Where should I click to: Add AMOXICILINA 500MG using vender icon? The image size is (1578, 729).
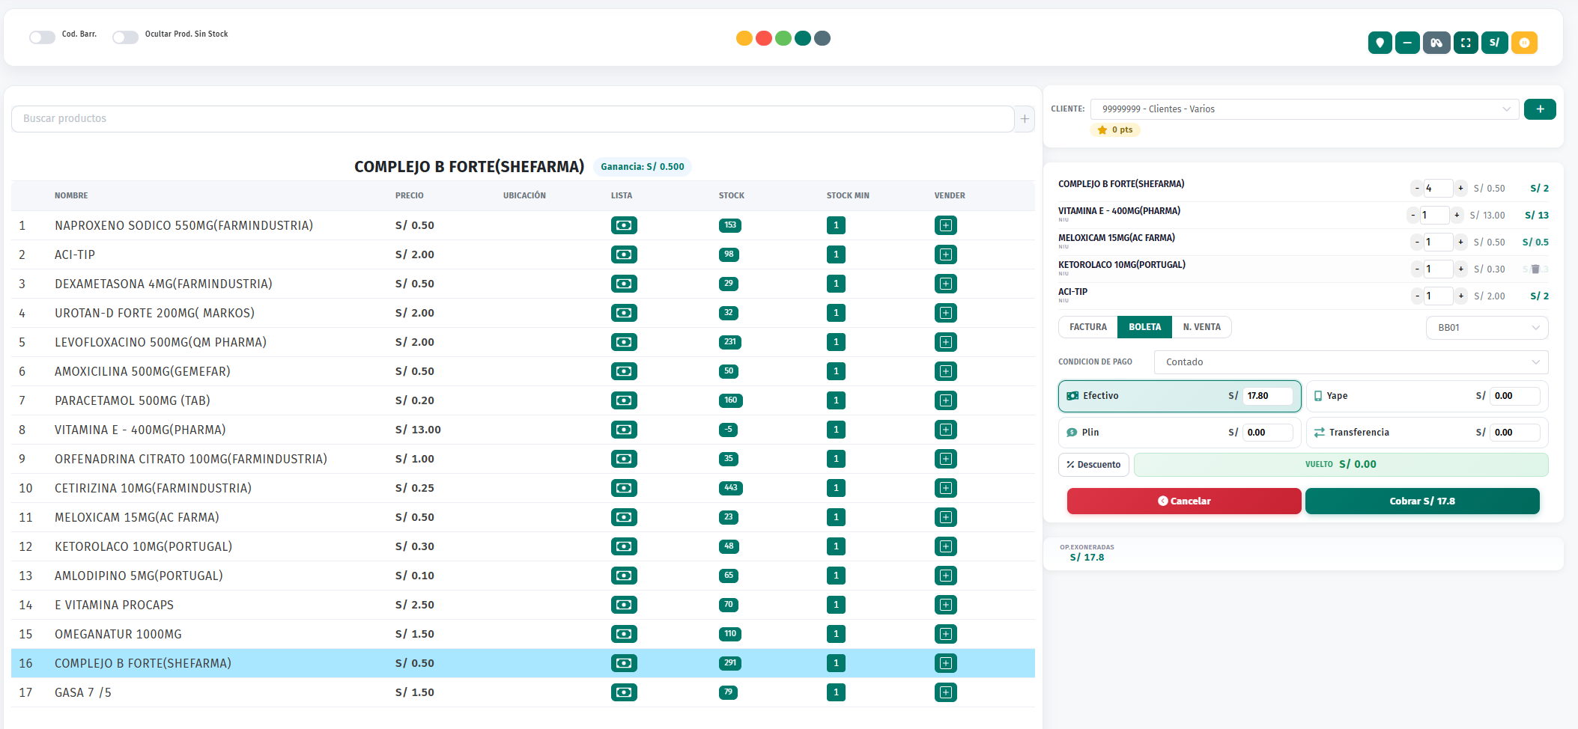(946, 371)
